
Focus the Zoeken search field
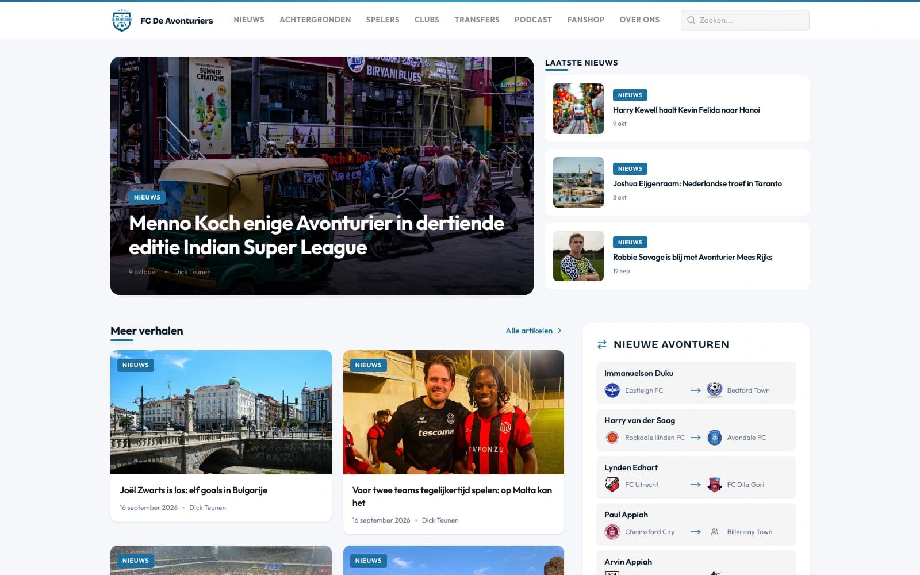coord(745,20)
